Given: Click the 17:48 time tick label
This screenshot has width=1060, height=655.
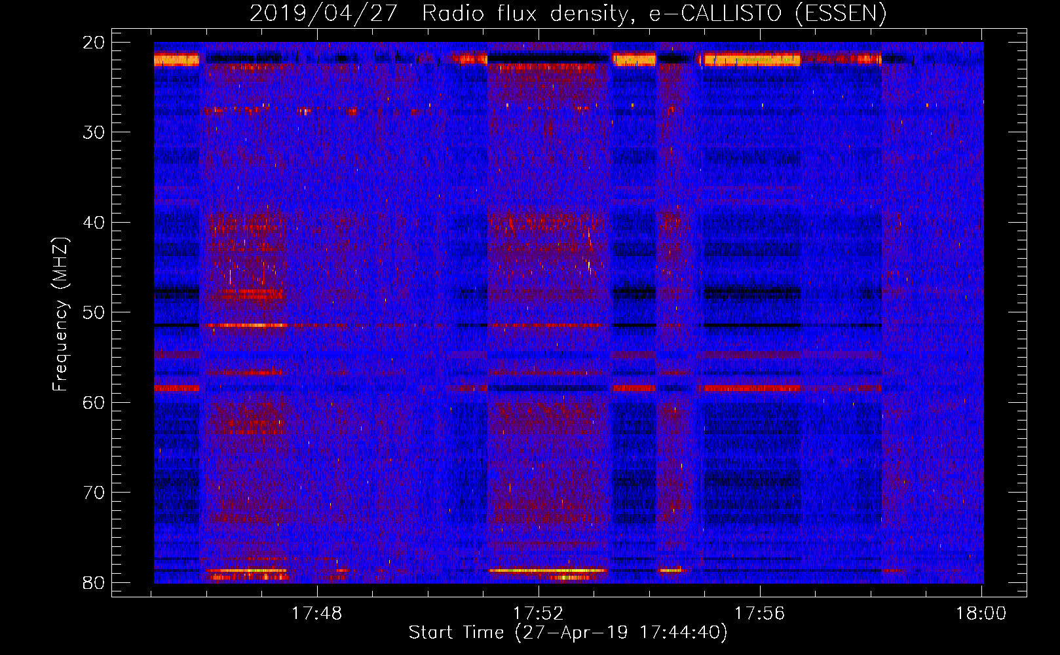Looking at the screenshot, I should pyautogui.click(x=316, y=614).
